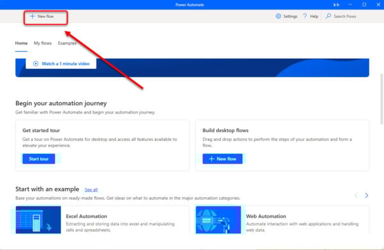Click New flow in the top toolbar
384x250 pixels.
coord(42,17)
